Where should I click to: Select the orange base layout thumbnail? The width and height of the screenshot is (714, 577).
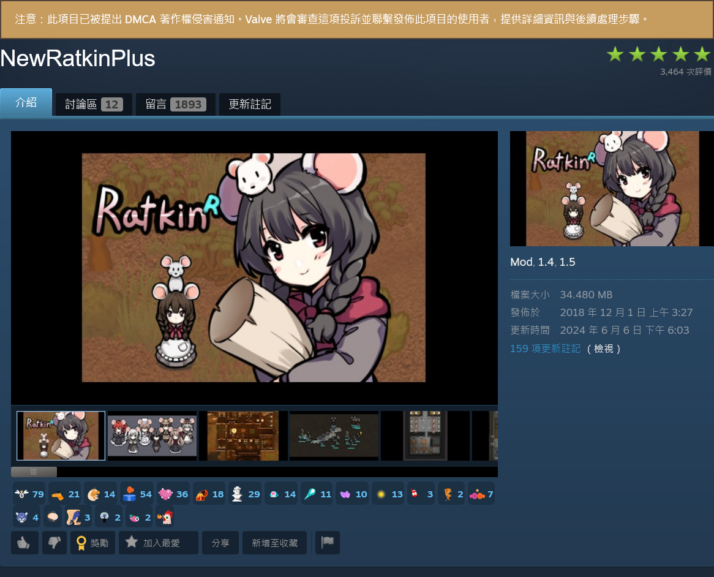tap(243, 436)
